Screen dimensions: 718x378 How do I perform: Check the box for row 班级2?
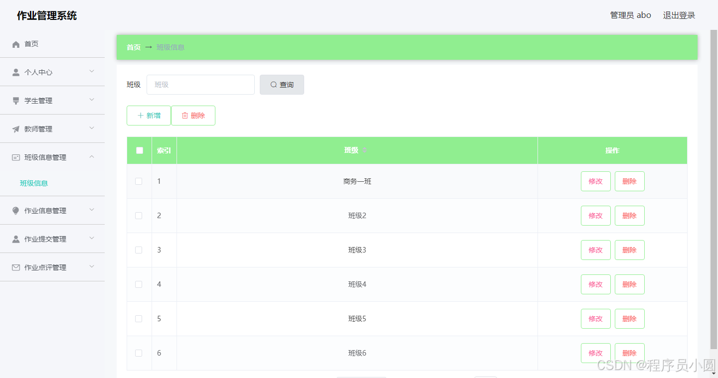(139, 216)
